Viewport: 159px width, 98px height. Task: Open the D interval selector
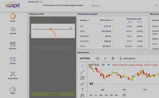coord(105,59)
